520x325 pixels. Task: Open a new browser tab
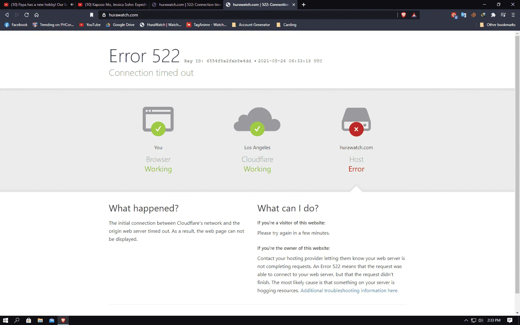304,5
